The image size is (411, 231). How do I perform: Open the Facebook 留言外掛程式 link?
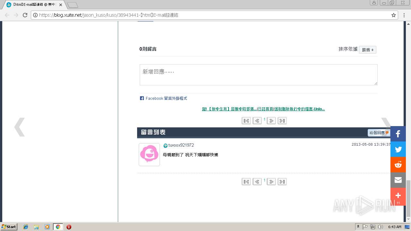click(x=166, y=98)
